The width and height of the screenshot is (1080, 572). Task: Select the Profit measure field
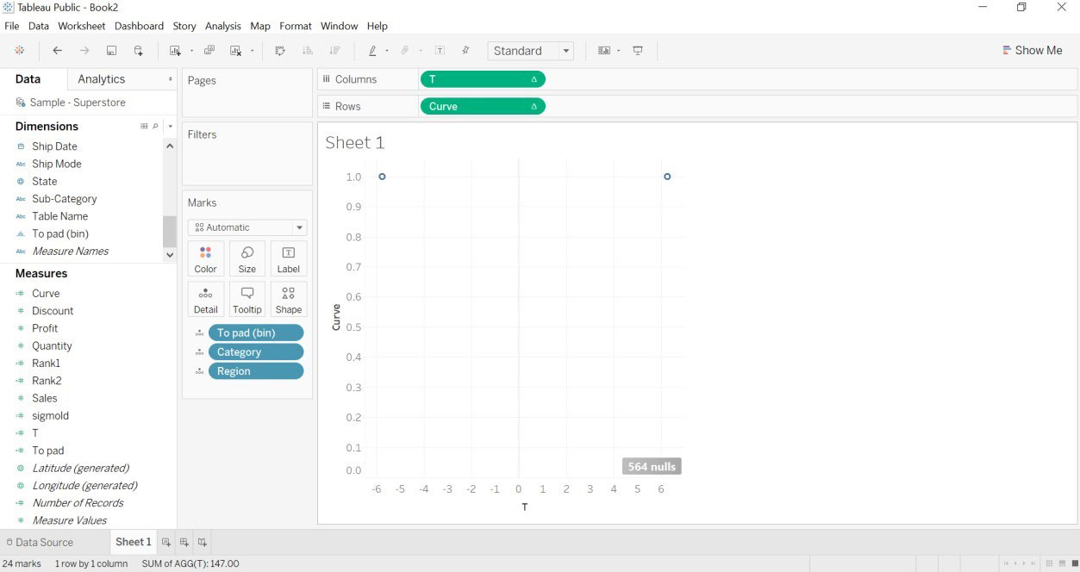(45, 328)
